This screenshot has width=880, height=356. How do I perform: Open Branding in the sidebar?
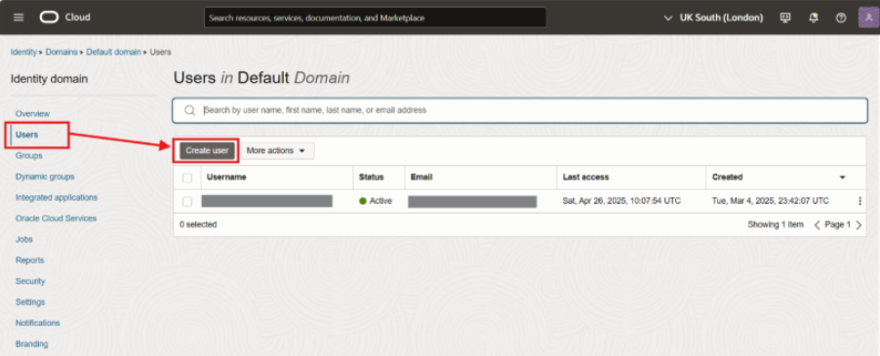[32, 343]
